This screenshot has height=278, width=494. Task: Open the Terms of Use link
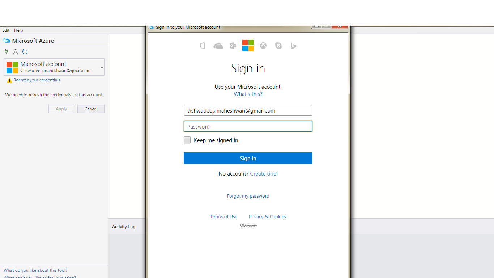[x=224, y=217]
